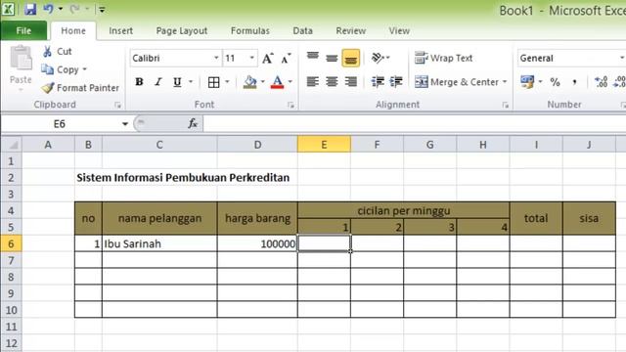Open the Customize Quick Access Toolbar arrow
The image size is (626, 352).
(102, 10)
